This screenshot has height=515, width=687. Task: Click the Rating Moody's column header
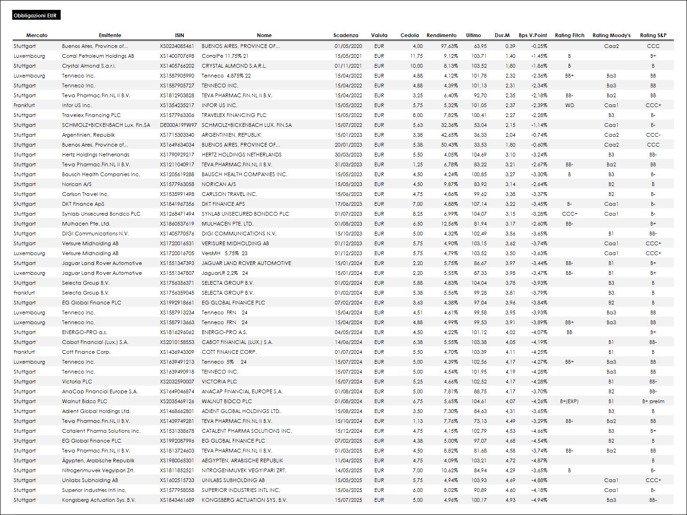pos(611,35)
